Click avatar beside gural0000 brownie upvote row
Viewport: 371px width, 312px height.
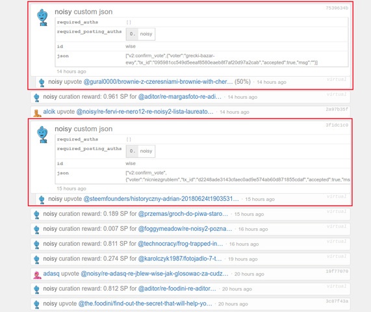click(x=42, y=83)
